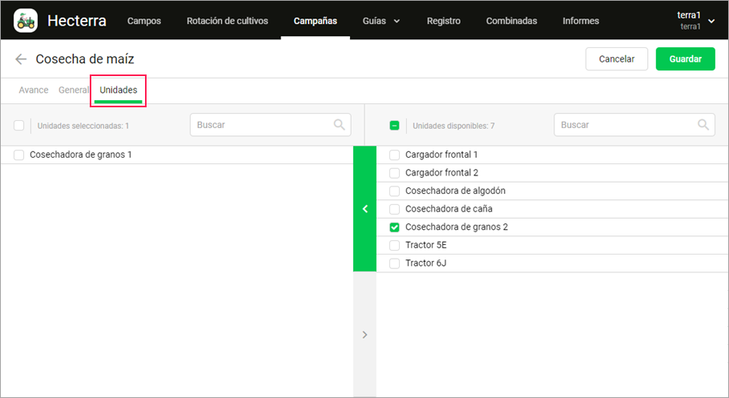The image size is (729, 398).
Task: Open the Campos menu item
Action: tap(144, 21)
